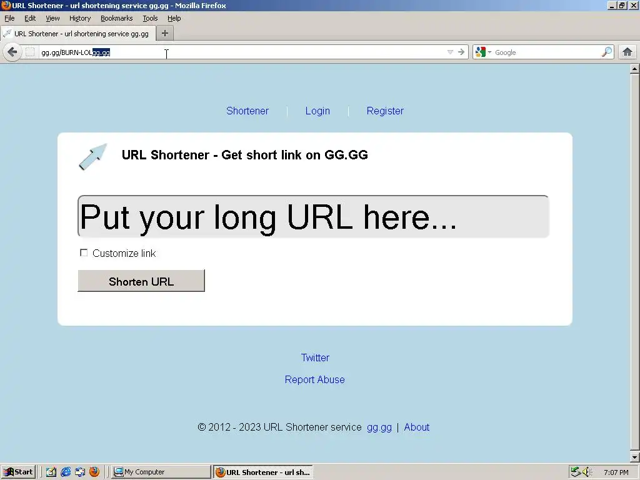Open the Edit menu
The height and width of the screenshot is (480, 640).
(30, 18)
